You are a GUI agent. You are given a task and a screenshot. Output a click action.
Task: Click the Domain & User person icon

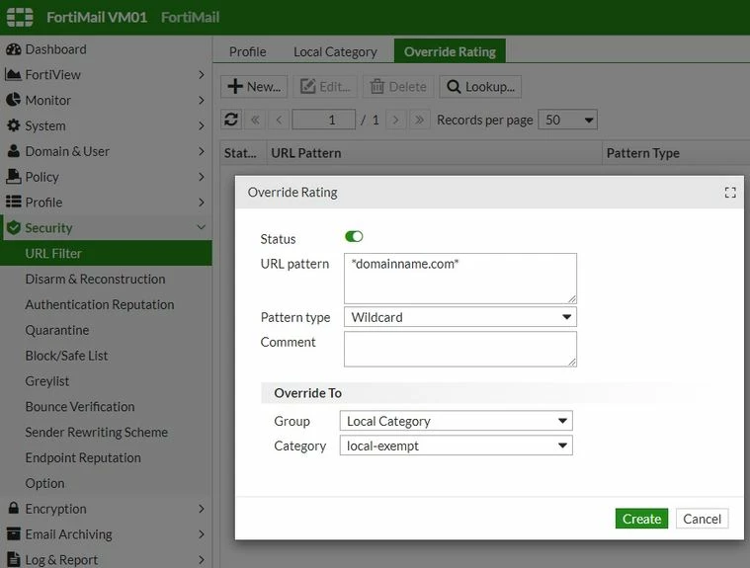[x=14, y=151]
